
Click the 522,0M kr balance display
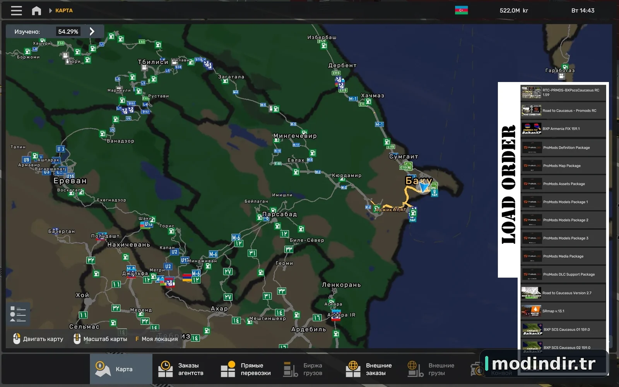click(514, 10)
